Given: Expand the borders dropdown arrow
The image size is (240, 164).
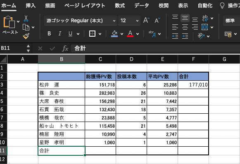Looking at the screenshot, I should click(100, 34).
